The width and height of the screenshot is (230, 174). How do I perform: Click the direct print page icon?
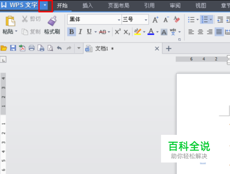41,48
